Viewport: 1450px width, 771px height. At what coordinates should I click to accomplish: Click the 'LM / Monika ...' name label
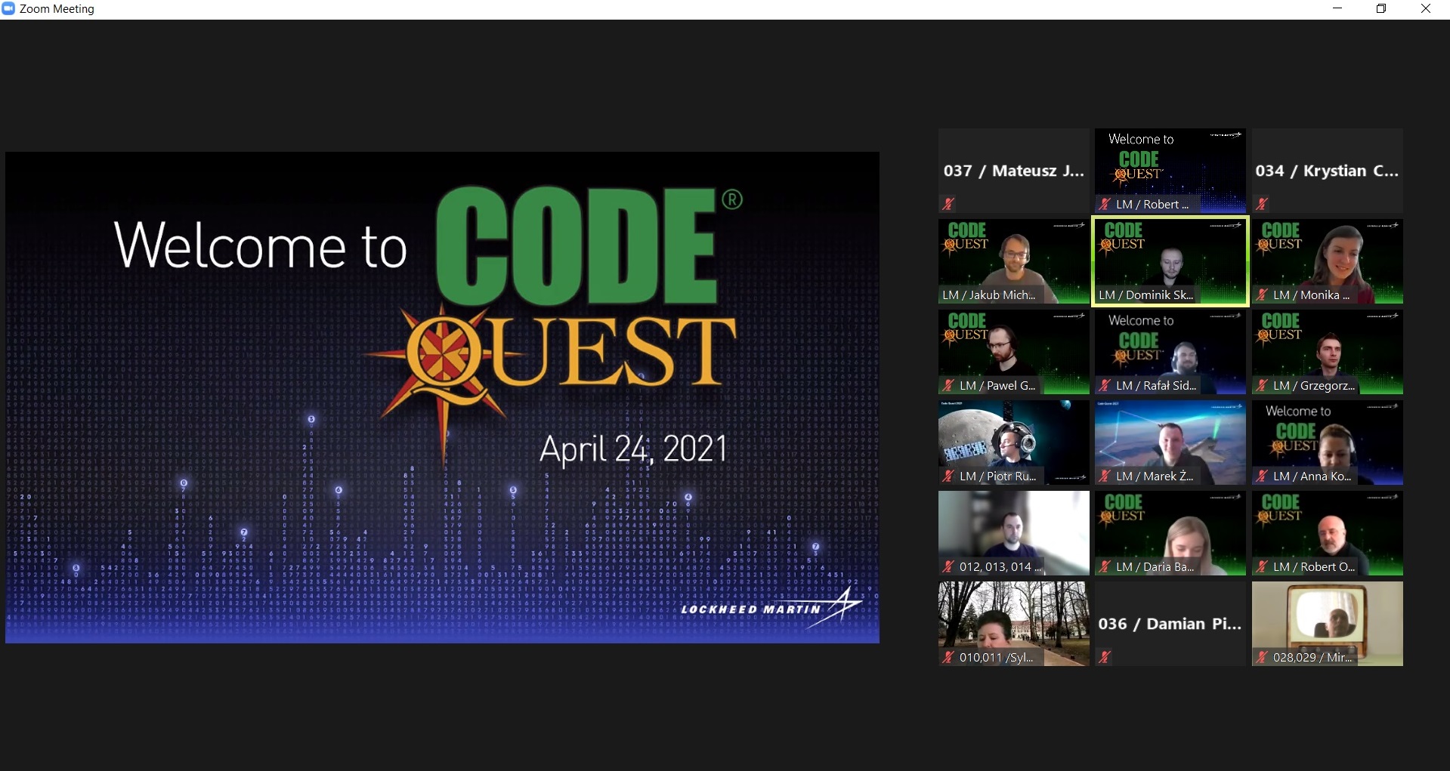click(1311, 295)
